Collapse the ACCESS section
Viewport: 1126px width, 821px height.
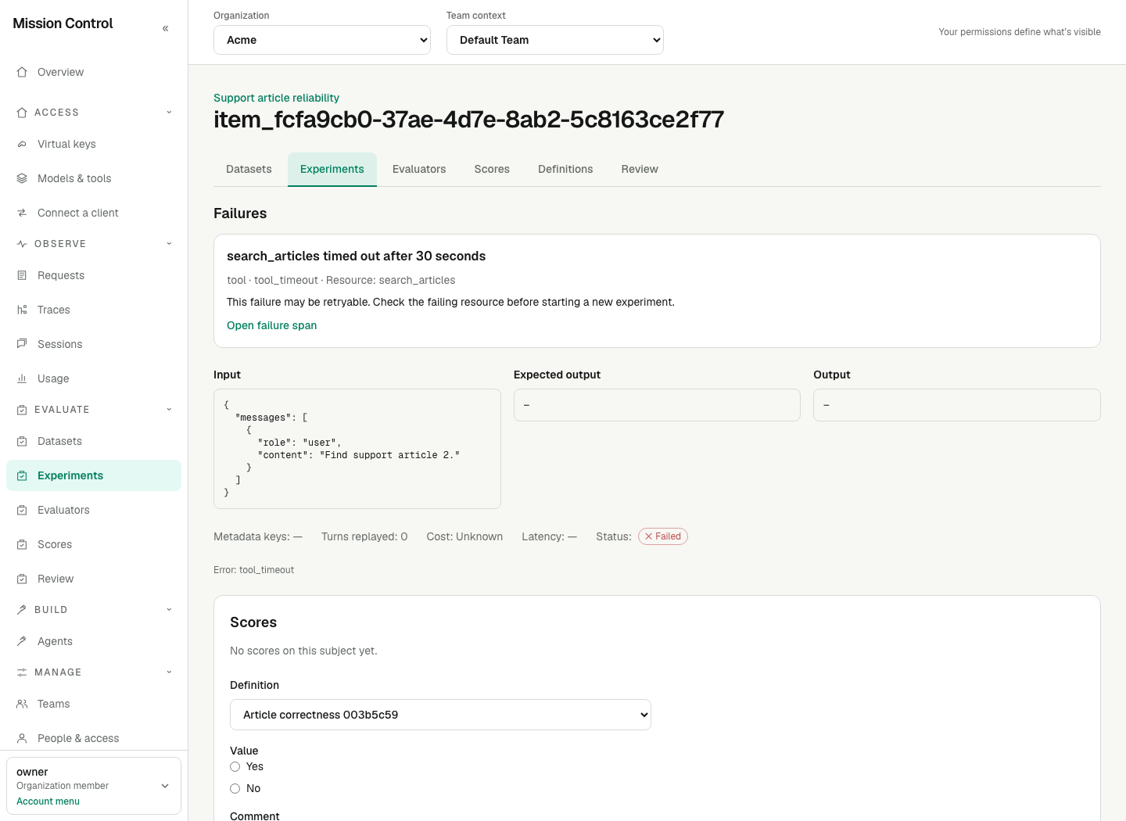coord(169,113)
